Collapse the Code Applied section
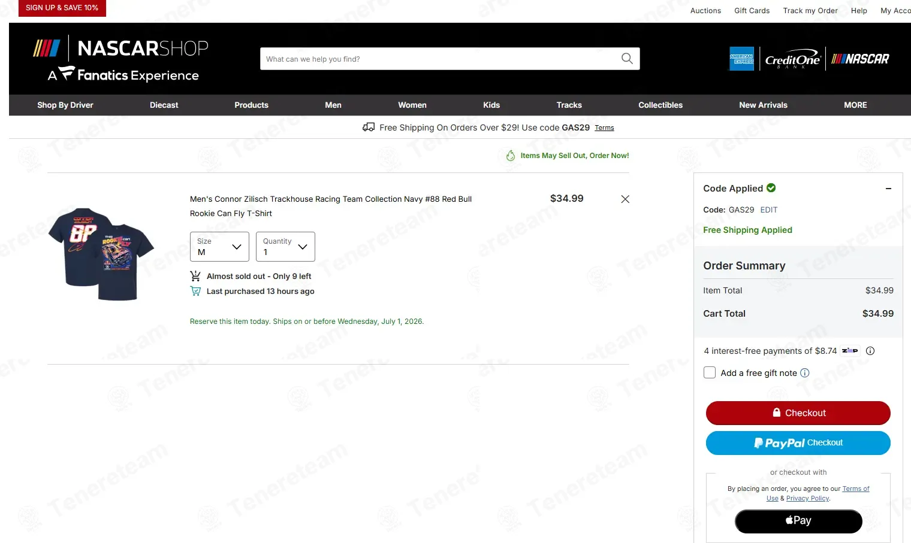 tap(888, 189)
